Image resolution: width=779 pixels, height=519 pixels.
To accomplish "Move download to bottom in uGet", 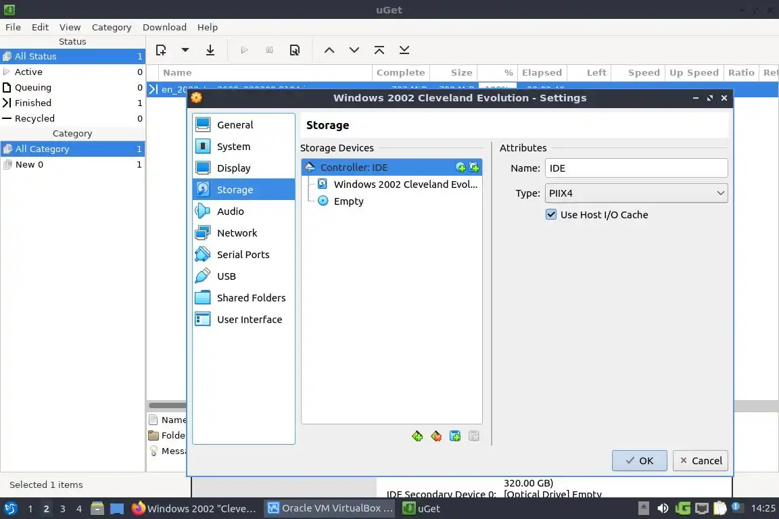I will 404,49.
